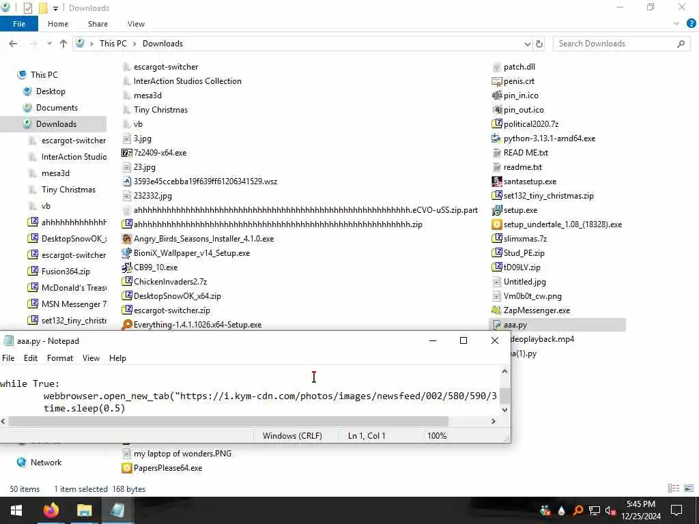This screenshot has width=699, height=524.
Task: Open Desktop in the navigation pane
Action: click(51, 91)
